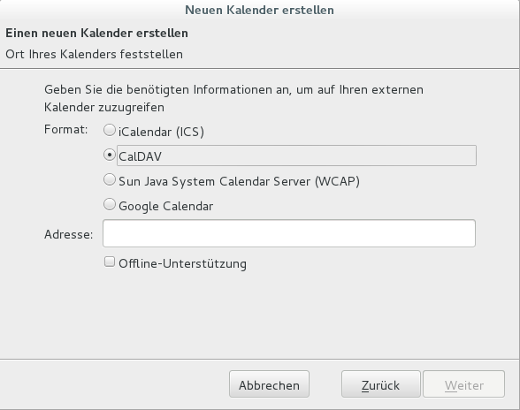Viewport: 520px width, 410px height.
Task: Go back with the Zurück button
Action: pos(380,384)
